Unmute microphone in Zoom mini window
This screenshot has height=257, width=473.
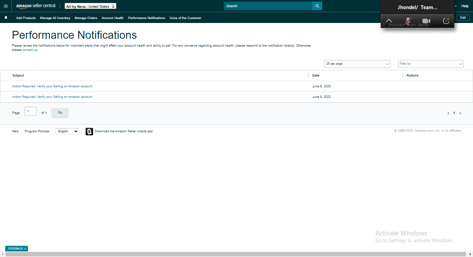point(408,21)
